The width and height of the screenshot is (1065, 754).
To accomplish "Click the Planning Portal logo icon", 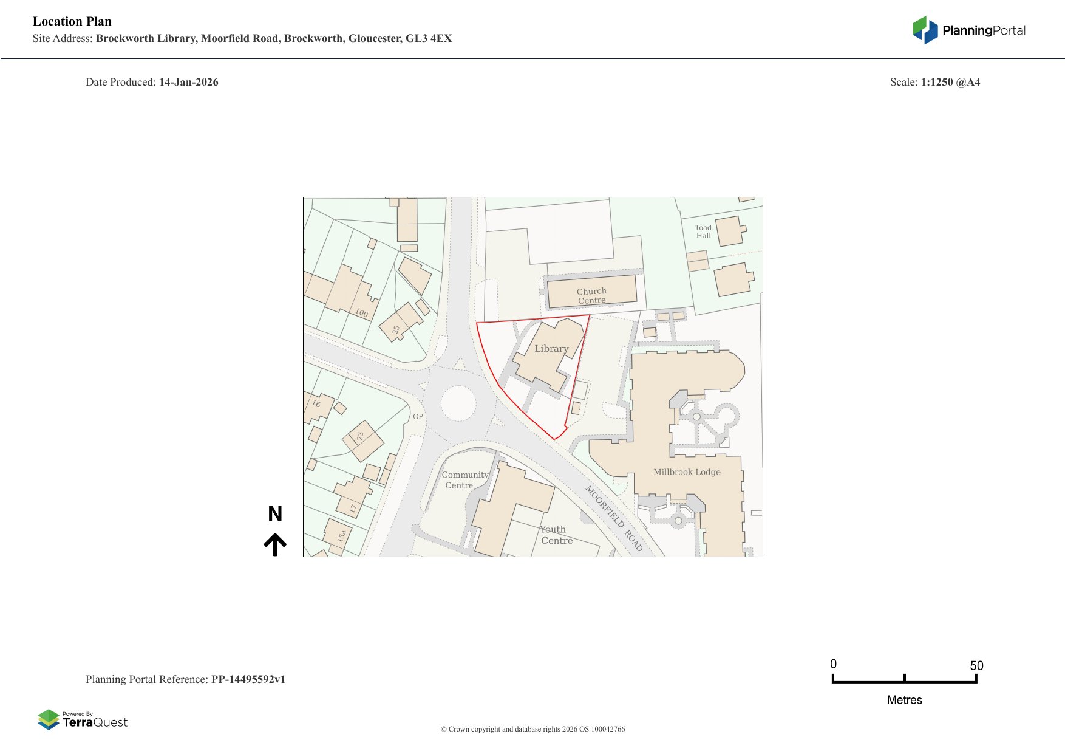I will (925, 30).
